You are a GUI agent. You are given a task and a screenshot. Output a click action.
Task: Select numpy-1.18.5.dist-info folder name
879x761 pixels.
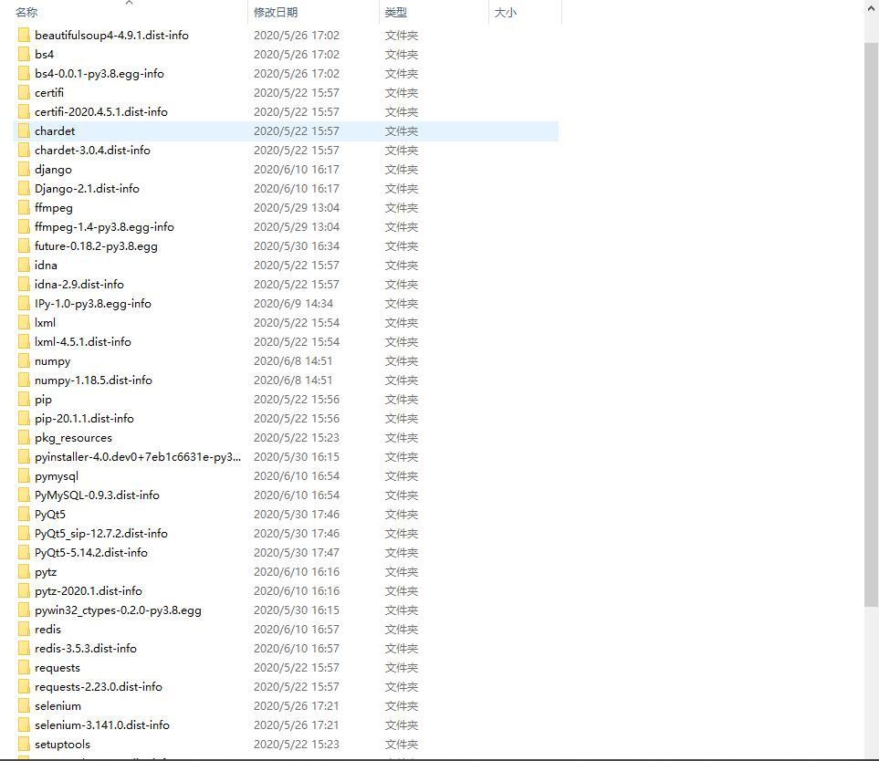coord(93,380)
